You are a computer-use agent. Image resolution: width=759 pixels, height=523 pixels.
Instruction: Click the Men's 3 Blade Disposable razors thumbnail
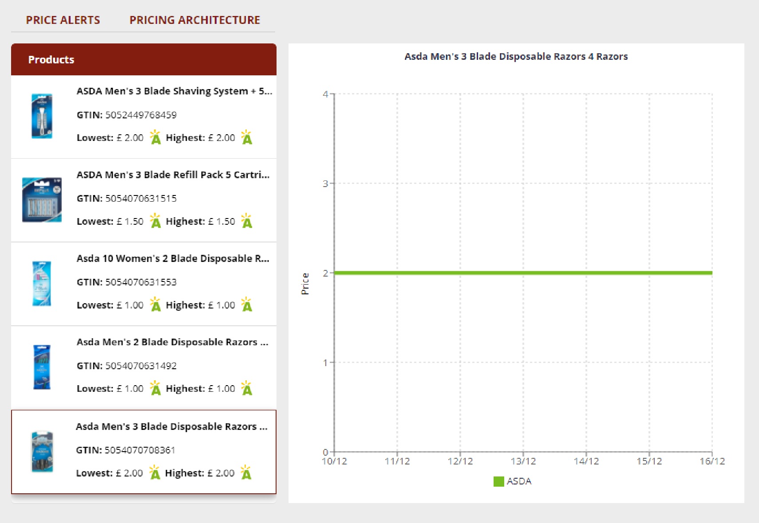[42, 452]
